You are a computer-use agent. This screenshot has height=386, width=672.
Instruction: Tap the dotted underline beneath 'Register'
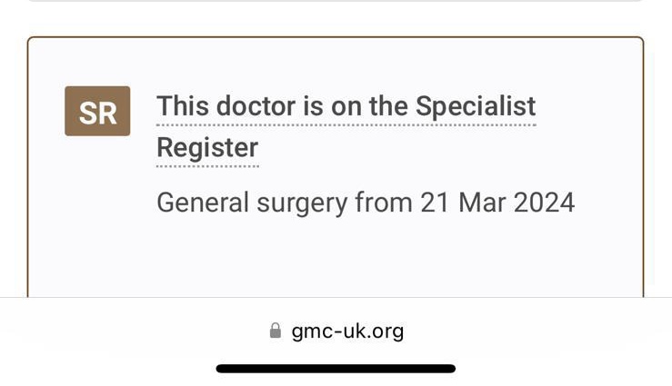pyautogui.click(x=207, y=166)
